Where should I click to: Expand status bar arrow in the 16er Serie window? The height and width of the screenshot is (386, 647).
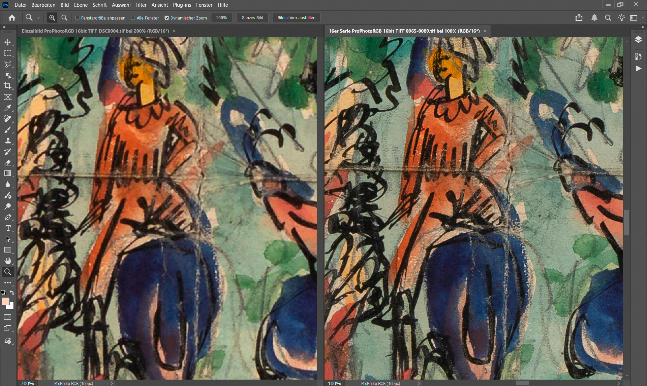pos(419,383)
